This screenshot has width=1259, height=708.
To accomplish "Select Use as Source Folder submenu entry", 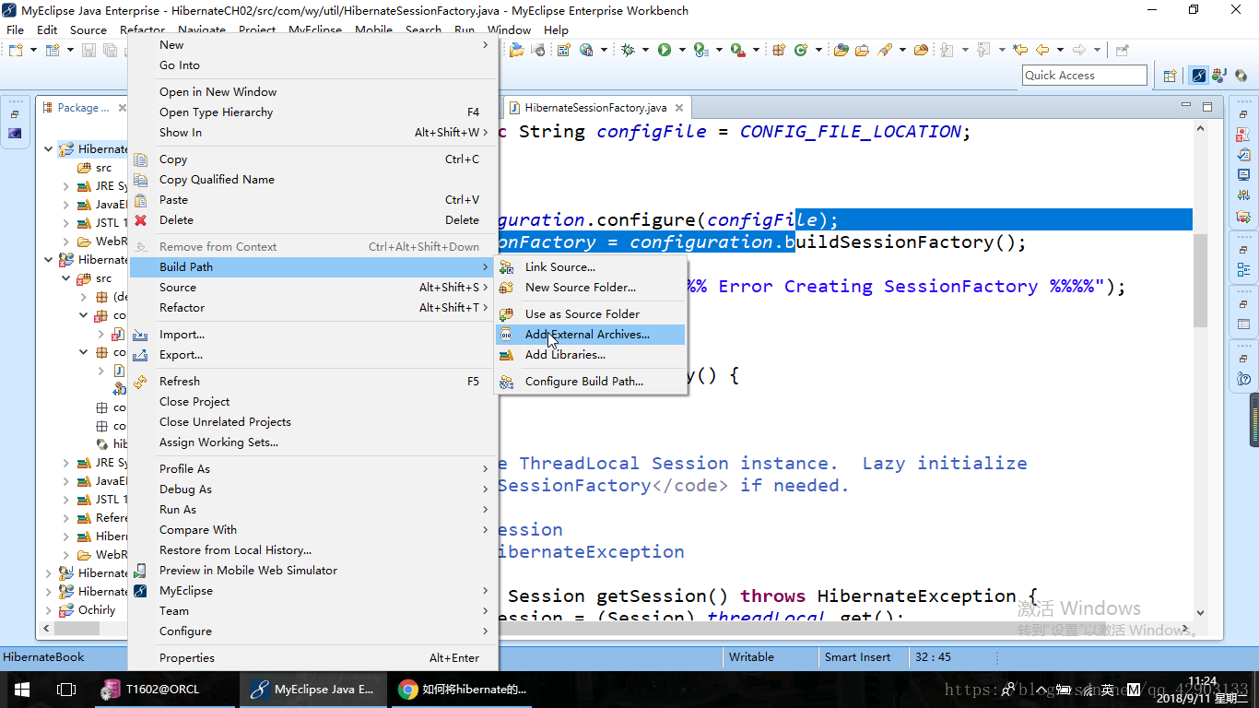I will [x=590, y=314].
